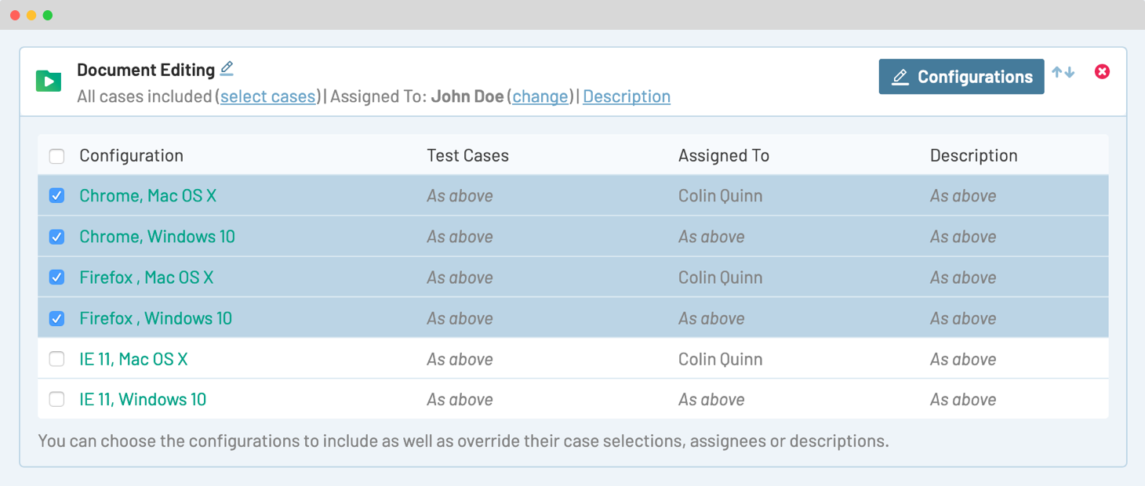Click Colin Quinn in the Chrome, Mac OS X row
Screen dimensions: 1145x486
(x=720, y=196)
